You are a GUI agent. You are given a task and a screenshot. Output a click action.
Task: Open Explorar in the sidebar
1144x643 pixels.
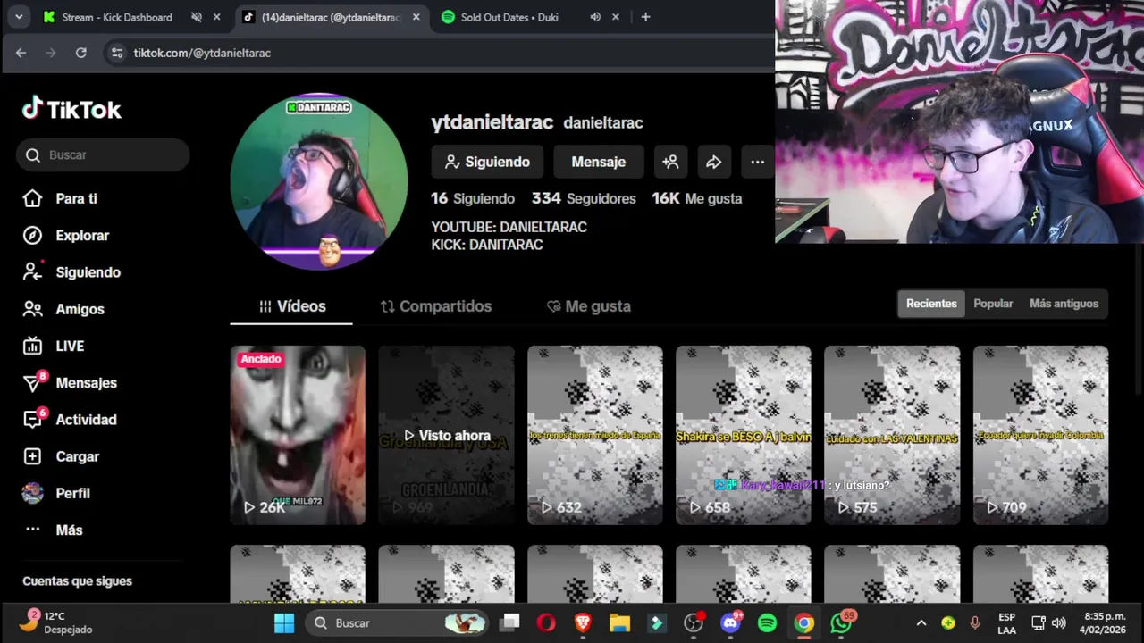[x=65, y=236]
